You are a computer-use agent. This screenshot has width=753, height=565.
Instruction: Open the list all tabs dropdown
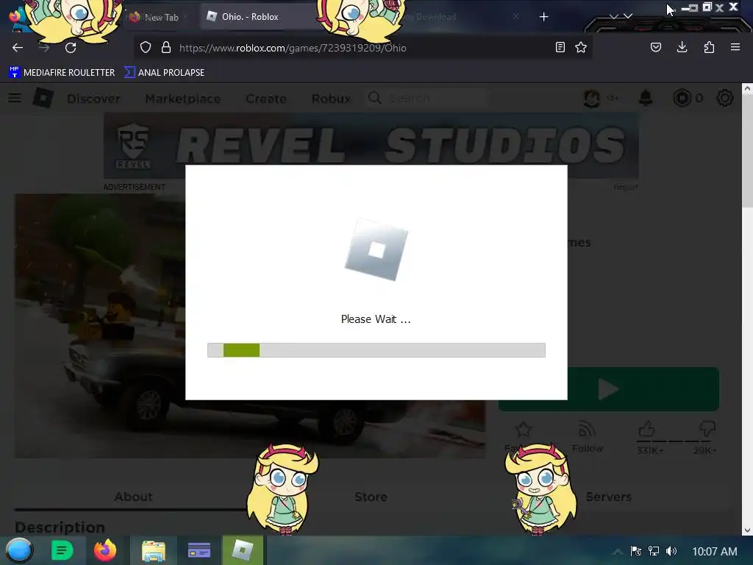click(x=628, y=16)
